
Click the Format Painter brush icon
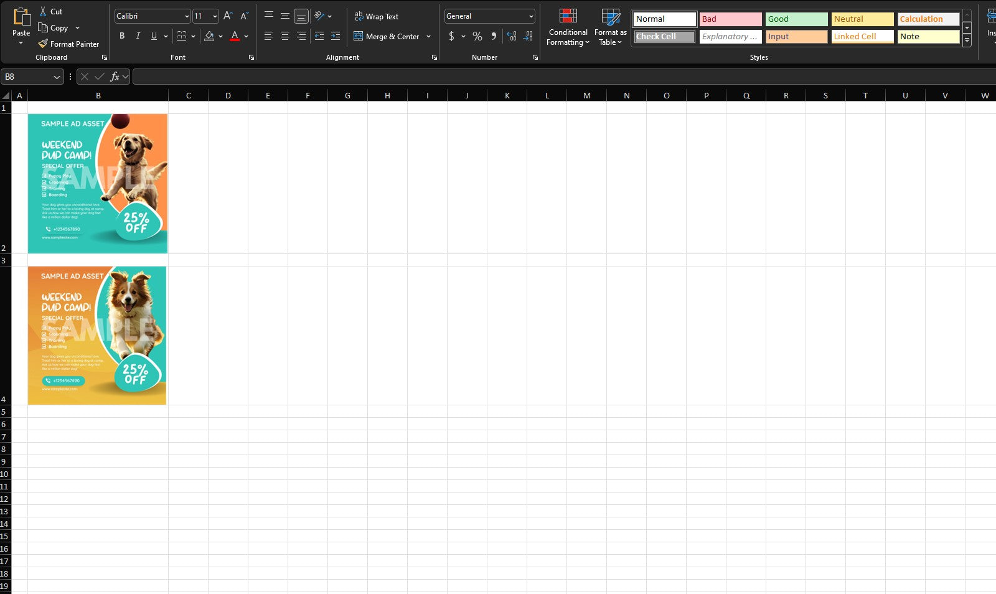[x=43, y=44]
